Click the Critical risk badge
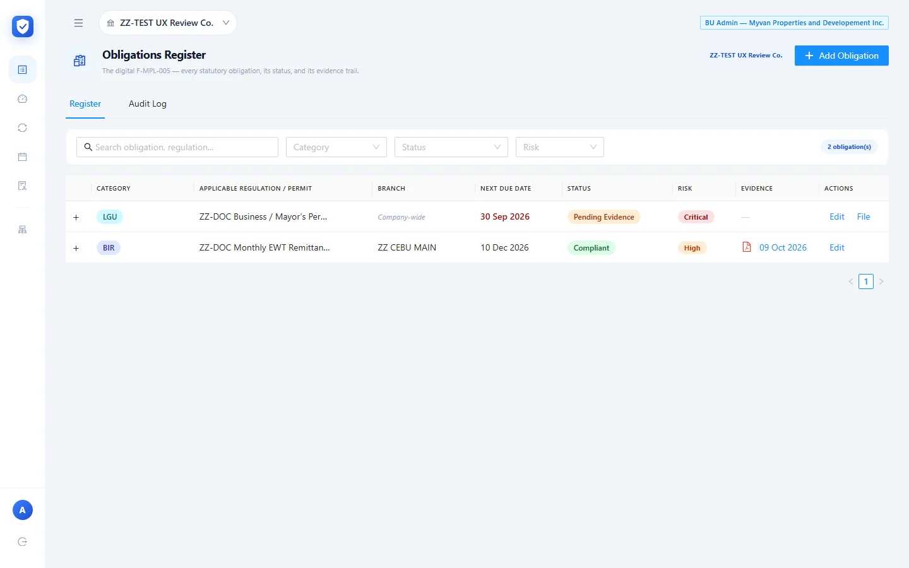909x568 pixels. [x=696, y=217]
